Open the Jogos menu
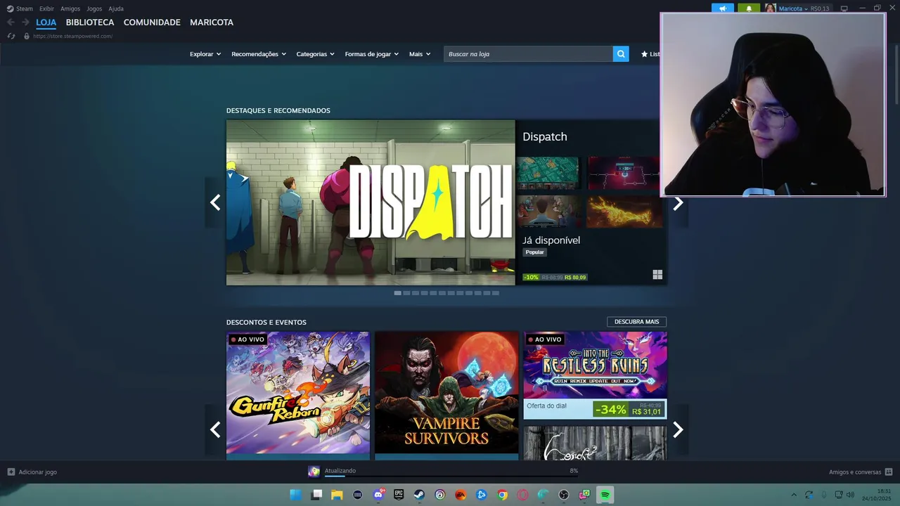This screenshot has width=900, height=506. click(94, 8)
